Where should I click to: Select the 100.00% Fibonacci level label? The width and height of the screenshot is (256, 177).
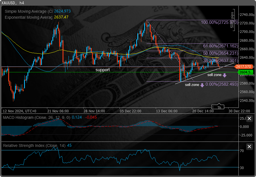pos(219,22)
